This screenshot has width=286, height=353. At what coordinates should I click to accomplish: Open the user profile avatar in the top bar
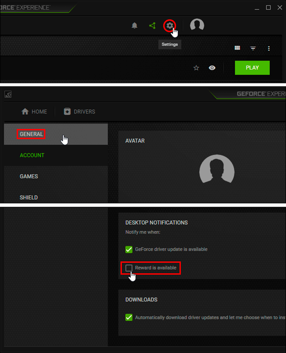click(197, 25)
